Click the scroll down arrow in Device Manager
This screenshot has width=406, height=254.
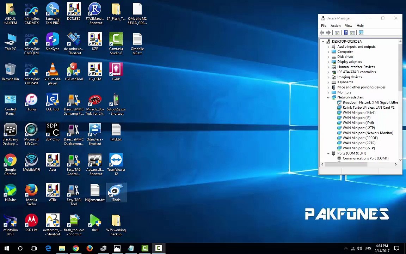click(x=401, y=160)
